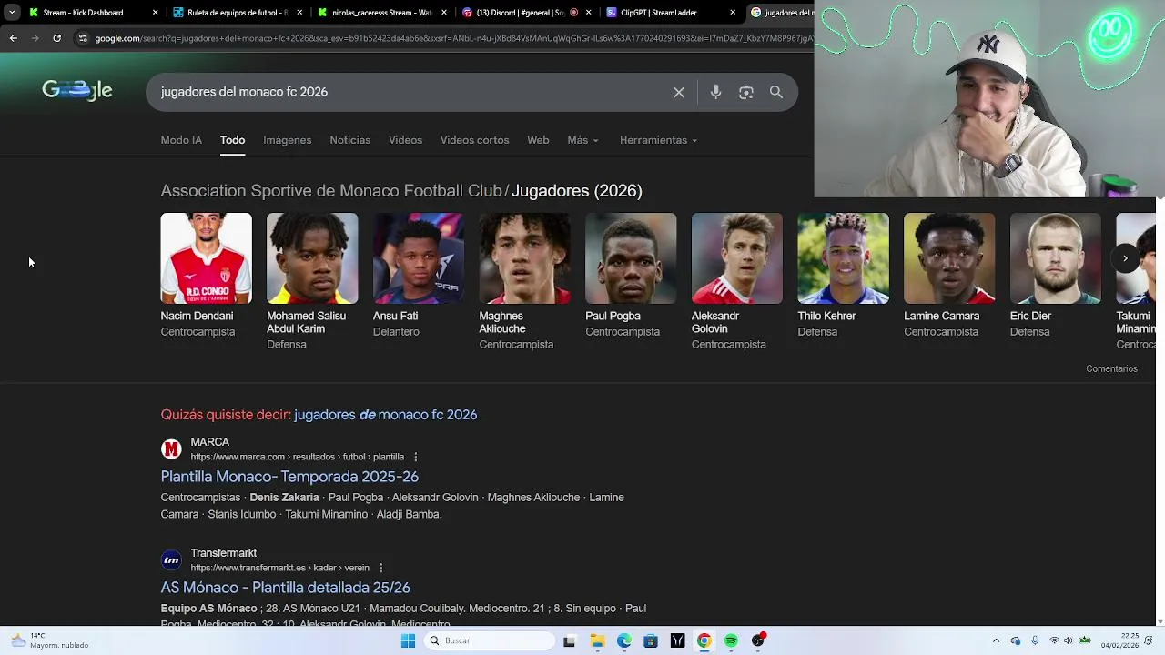The height and width of the screenshot is (655, 1165).
Task: Open the site info icon beside the URL
Action: [83, 38]
